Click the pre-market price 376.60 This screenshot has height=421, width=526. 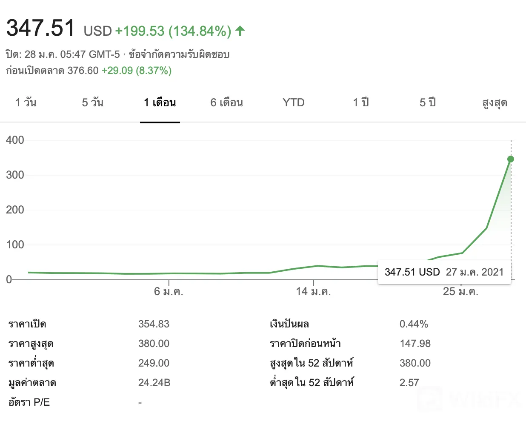coord(83,71)
